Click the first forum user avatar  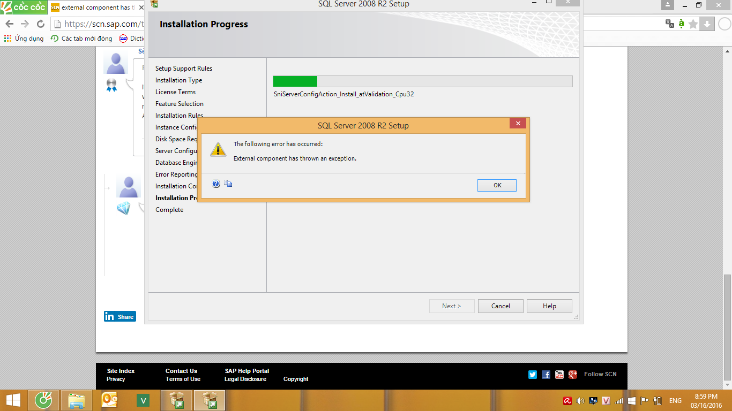click(116, 62)
